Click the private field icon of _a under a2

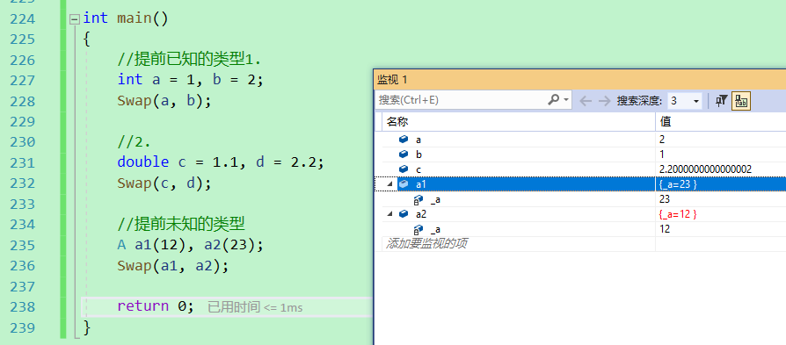coord(418,230)
